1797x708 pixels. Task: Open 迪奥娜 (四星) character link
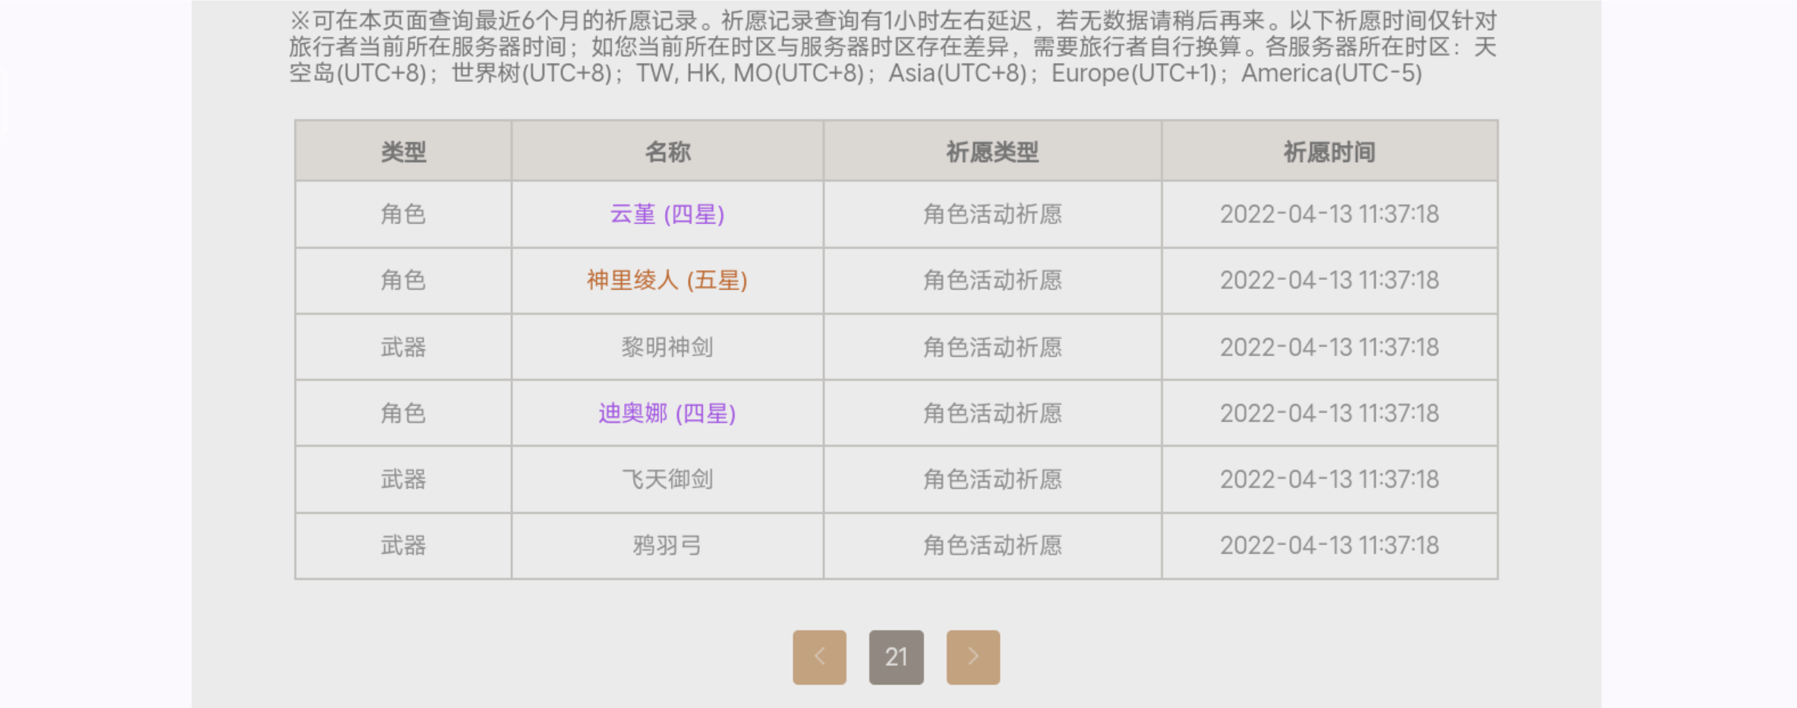[667, 414]
